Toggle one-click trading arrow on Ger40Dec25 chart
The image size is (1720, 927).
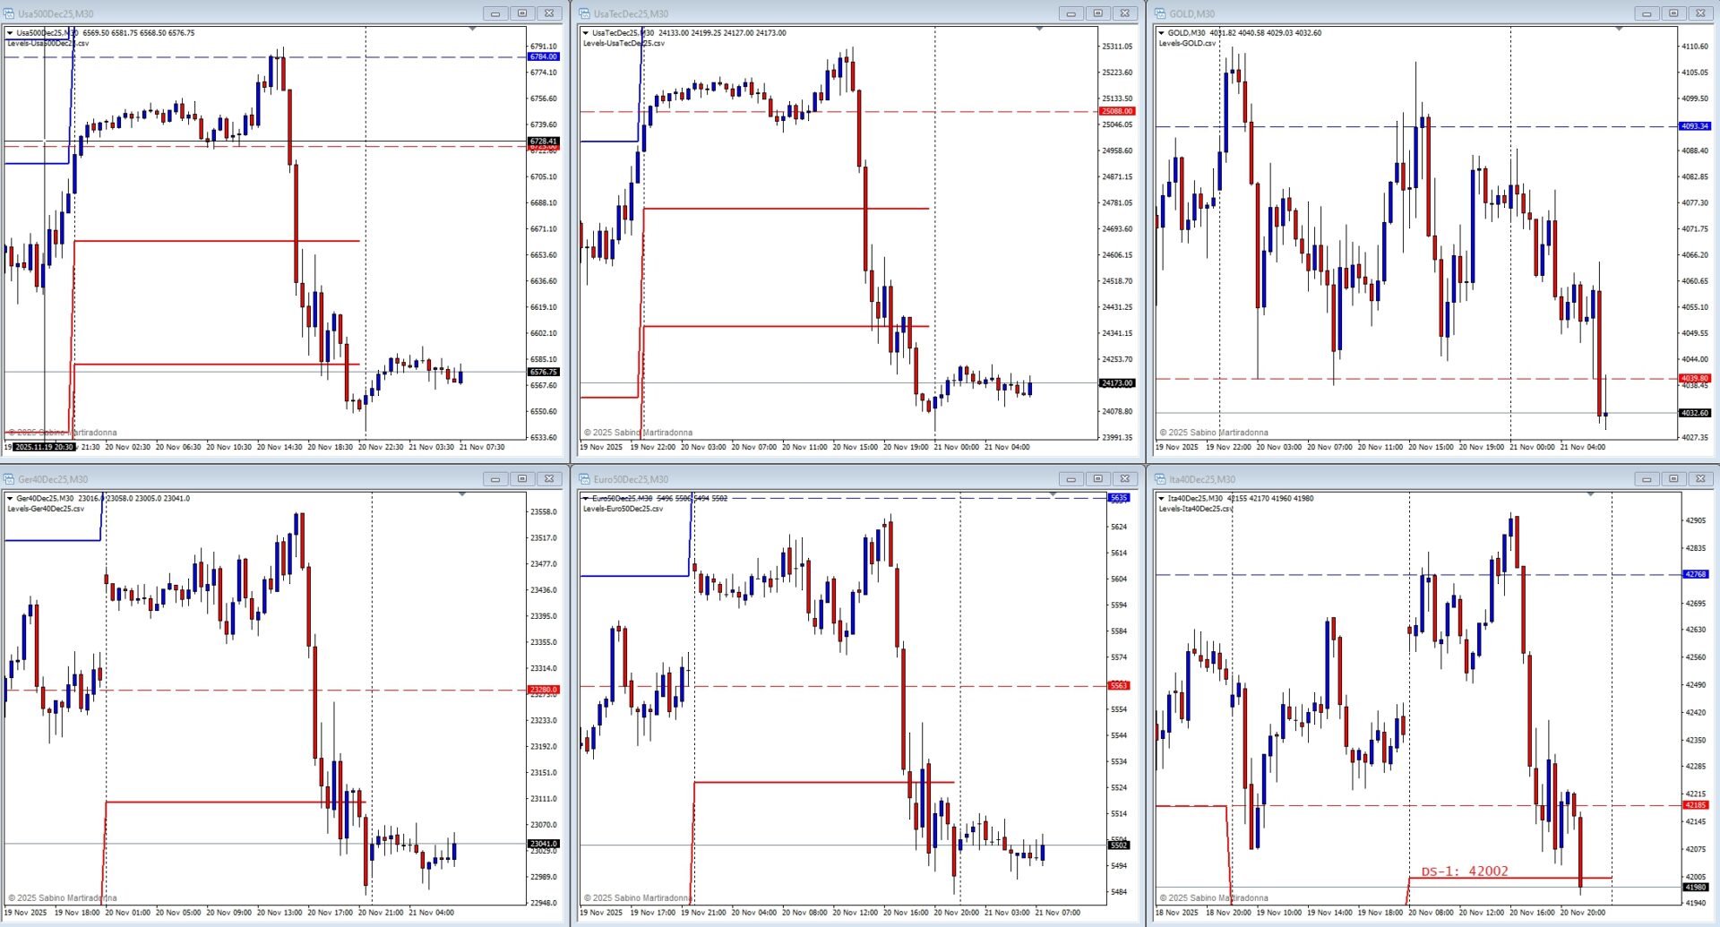pos(10,499)
